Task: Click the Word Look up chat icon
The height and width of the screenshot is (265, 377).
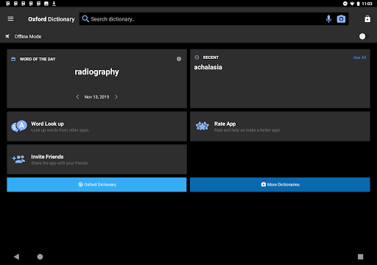Action: (x=19, y=126)
